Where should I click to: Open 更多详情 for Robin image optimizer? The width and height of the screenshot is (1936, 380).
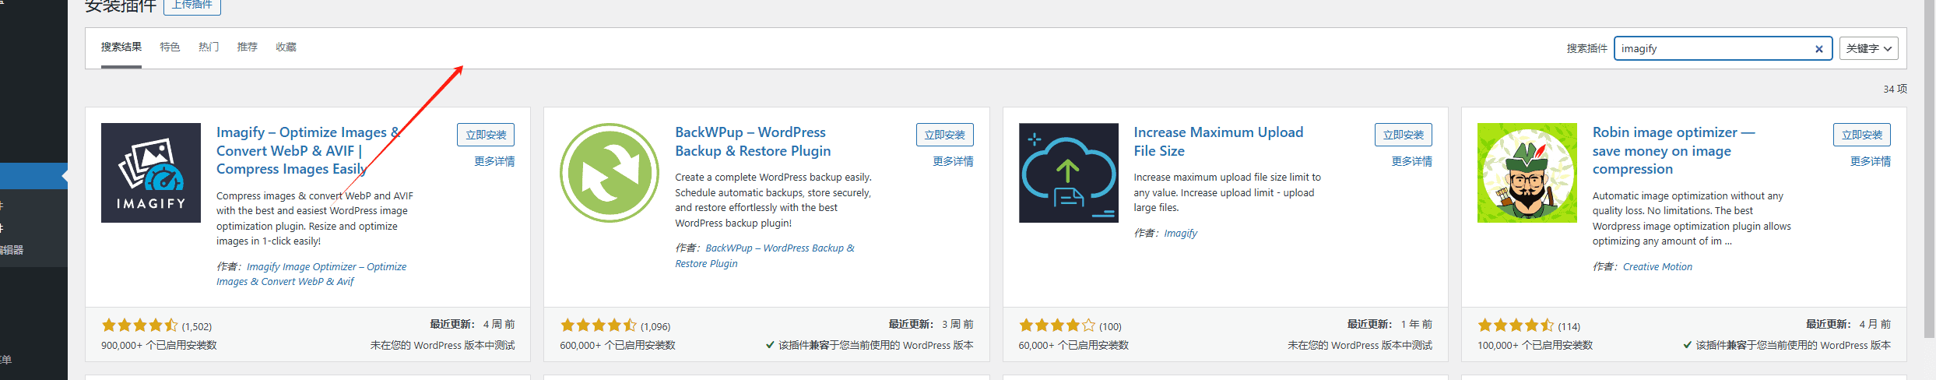(1871, 161)
